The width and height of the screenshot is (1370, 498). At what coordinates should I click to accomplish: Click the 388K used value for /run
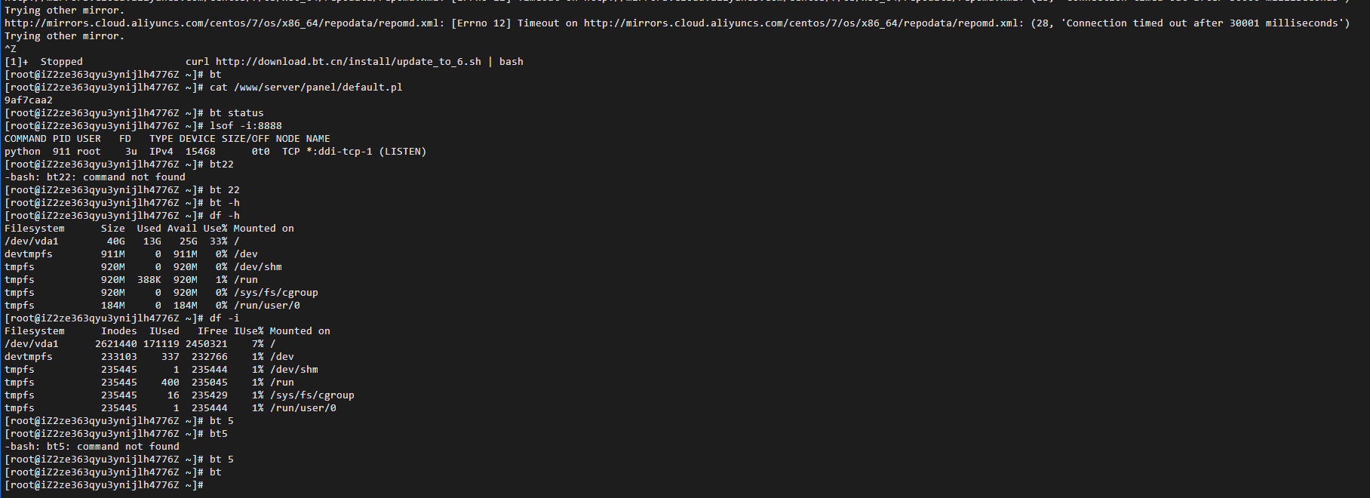coord(149,280)
